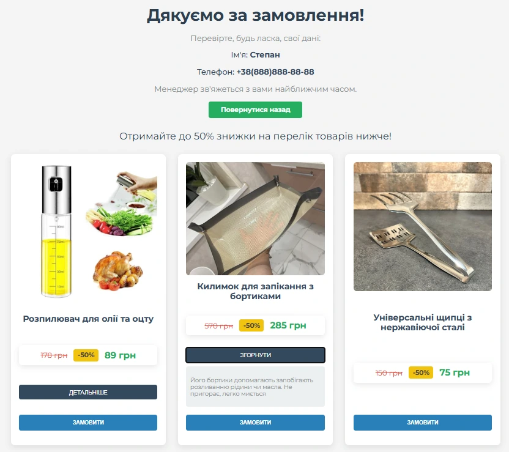This screenshot has width=509, height=452.
Task: Click the baking mat description text box
Action: [255, 387]
